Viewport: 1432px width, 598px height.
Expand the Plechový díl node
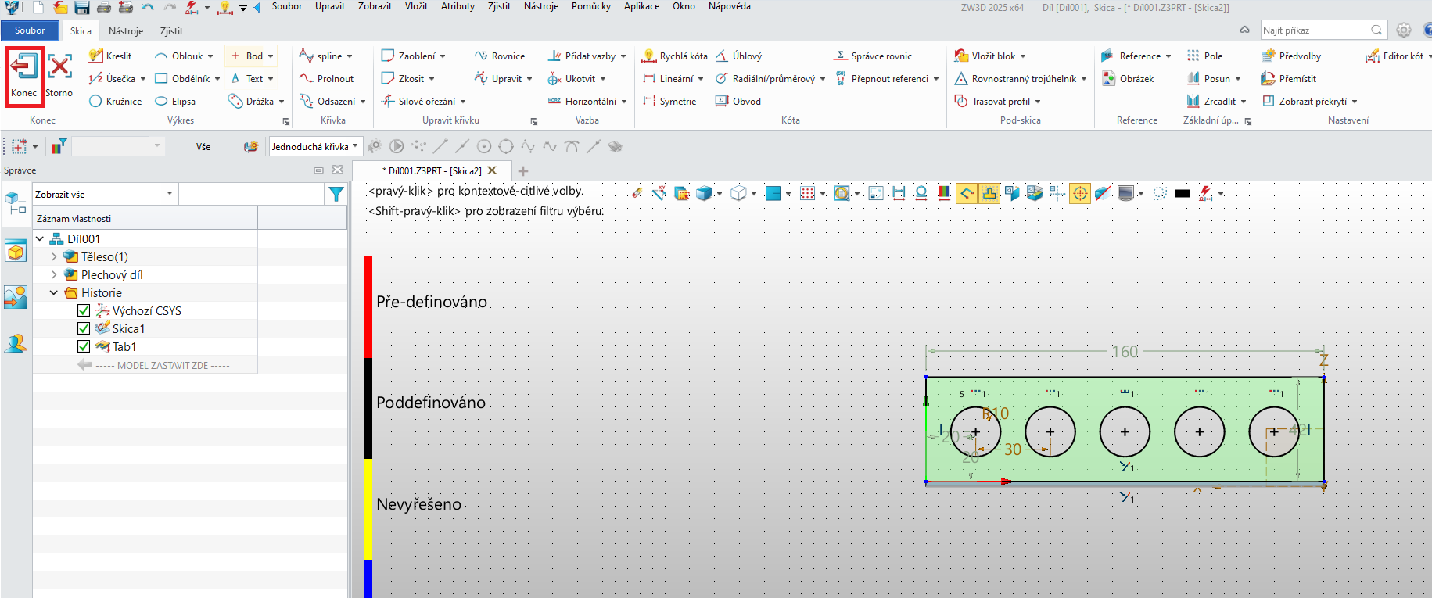pyautogui.click(x=54, y=274)
